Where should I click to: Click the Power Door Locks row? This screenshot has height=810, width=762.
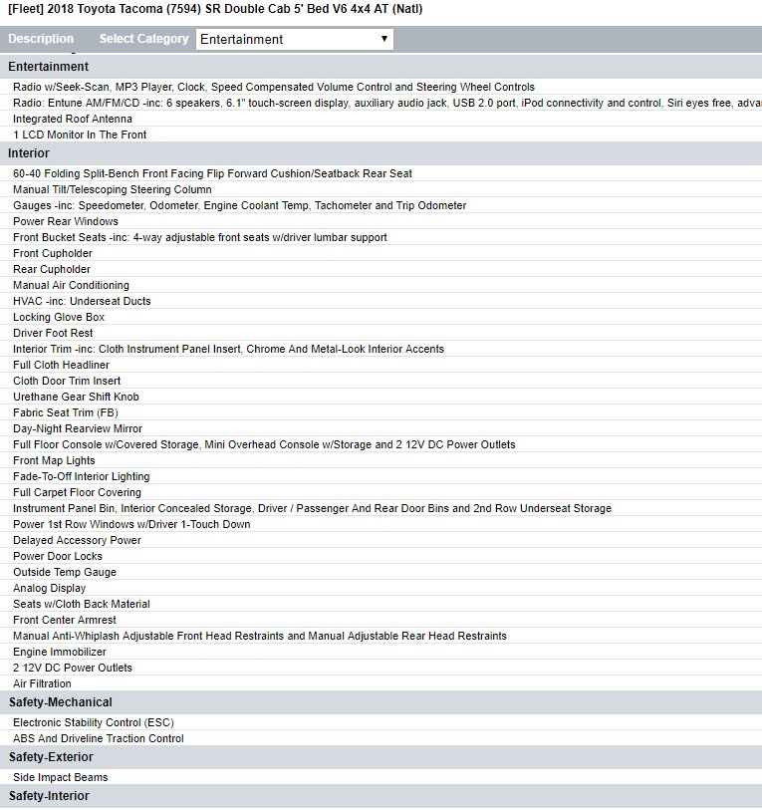coord(381,557)
